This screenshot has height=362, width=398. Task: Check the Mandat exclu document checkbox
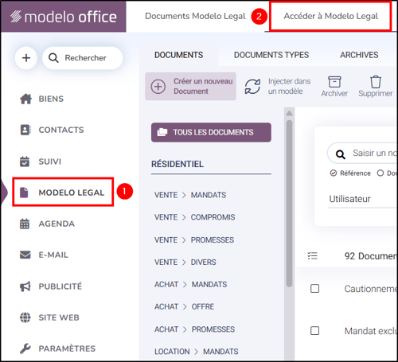314,331
